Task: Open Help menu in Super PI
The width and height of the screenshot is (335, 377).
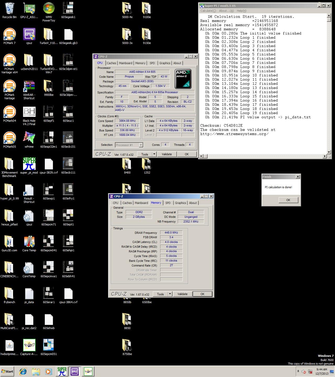Action: coord(242,11)
